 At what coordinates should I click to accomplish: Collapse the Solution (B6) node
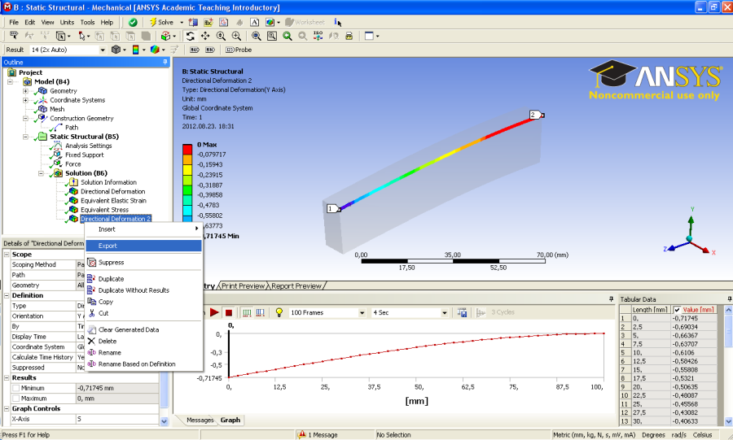pyautogui.click(x=41, y=173)
